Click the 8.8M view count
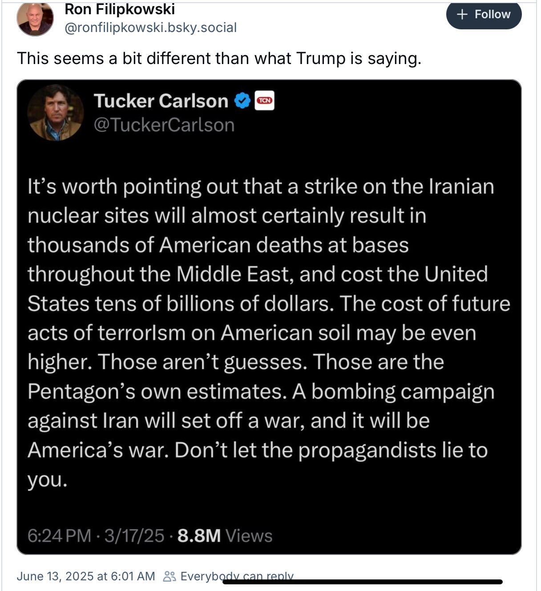The width and height of the screenshot is (541, 591). pyautogui.click(x=199, y=536)
